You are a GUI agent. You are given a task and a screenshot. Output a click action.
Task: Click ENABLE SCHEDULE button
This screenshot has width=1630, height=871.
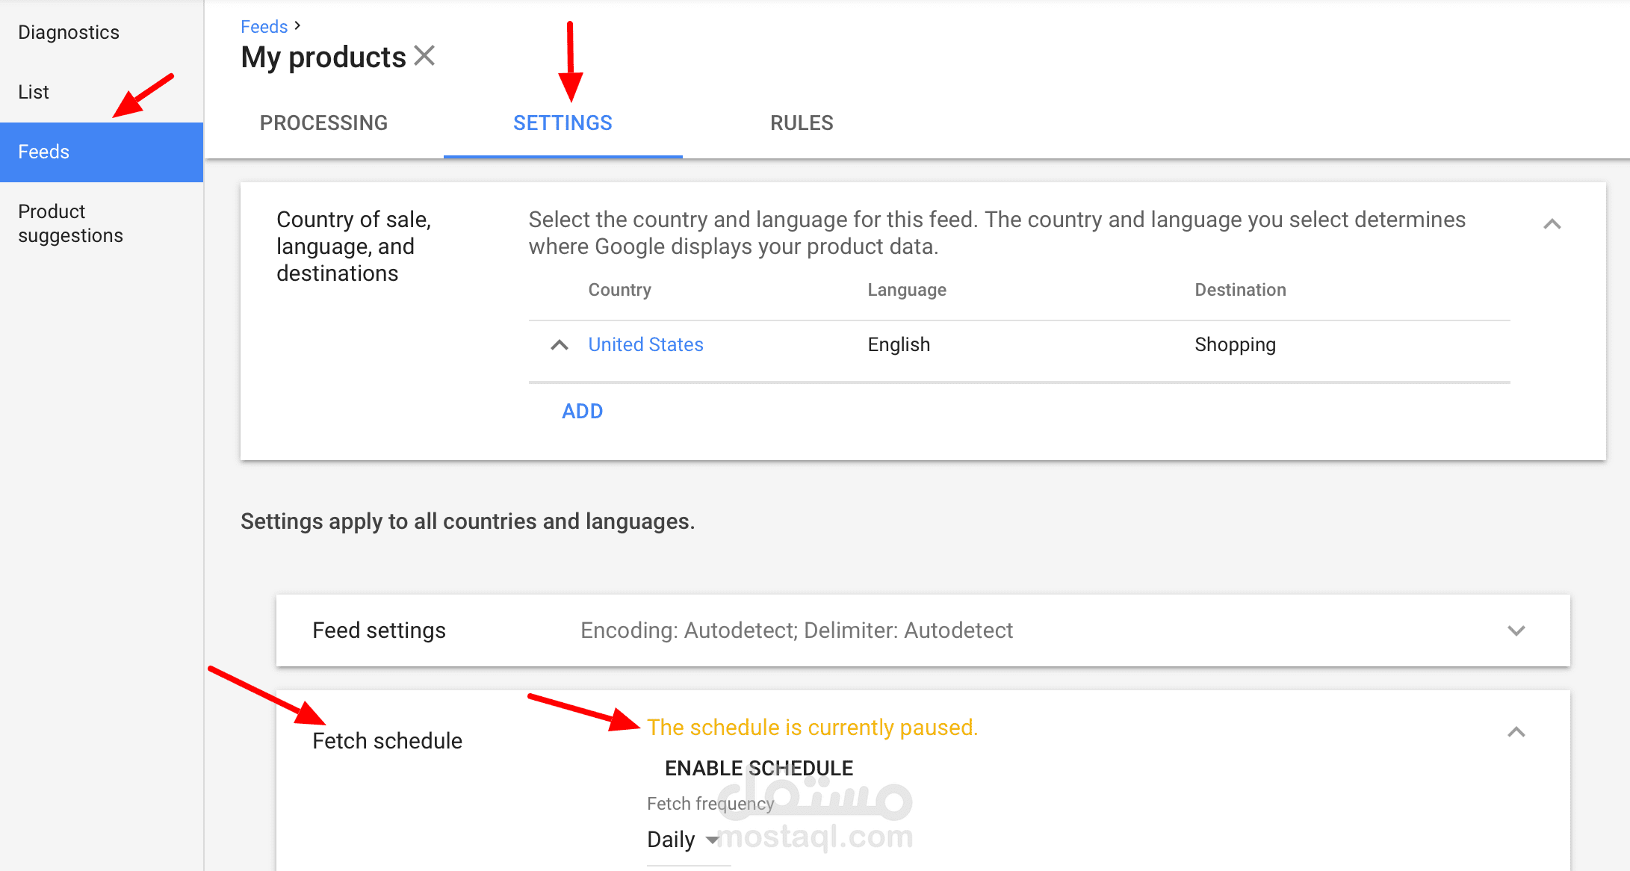(759, 768)
